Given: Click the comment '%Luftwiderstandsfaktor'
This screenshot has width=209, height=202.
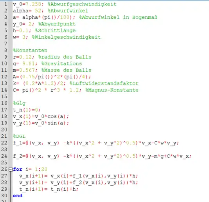Looking at the screenshot, I should (104, 83).
